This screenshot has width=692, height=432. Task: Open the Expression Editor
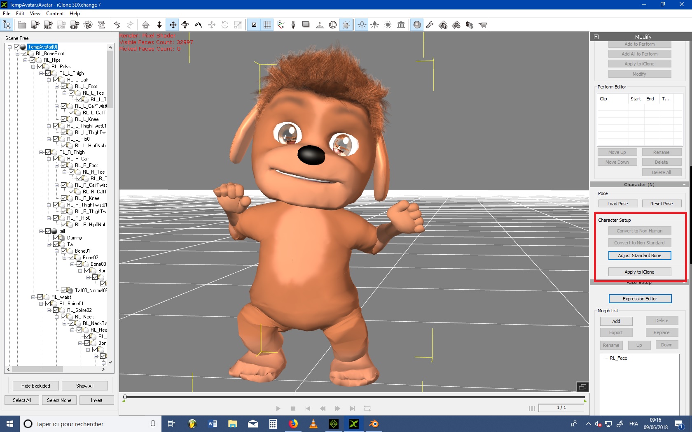[640, 299]
